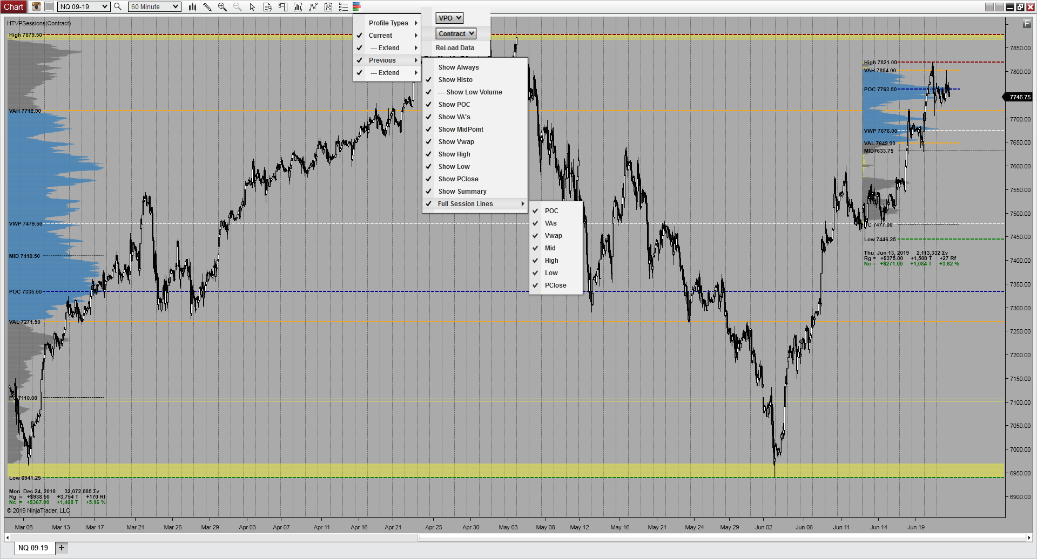Screen dimensions: 1037x559
Task: Select the VPO dropdown
Action: pyautogui.click(x=449, y=17)
